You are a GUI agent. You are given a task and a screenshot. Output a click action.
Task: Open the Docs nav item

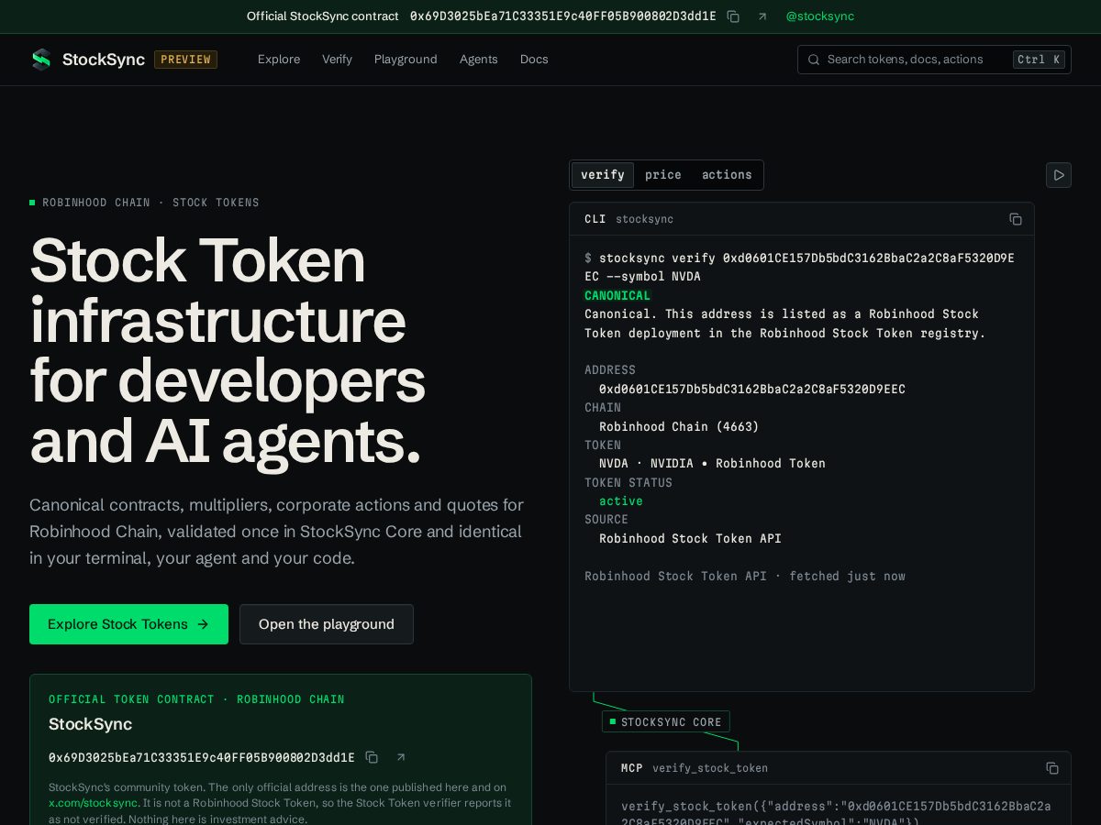534,60
